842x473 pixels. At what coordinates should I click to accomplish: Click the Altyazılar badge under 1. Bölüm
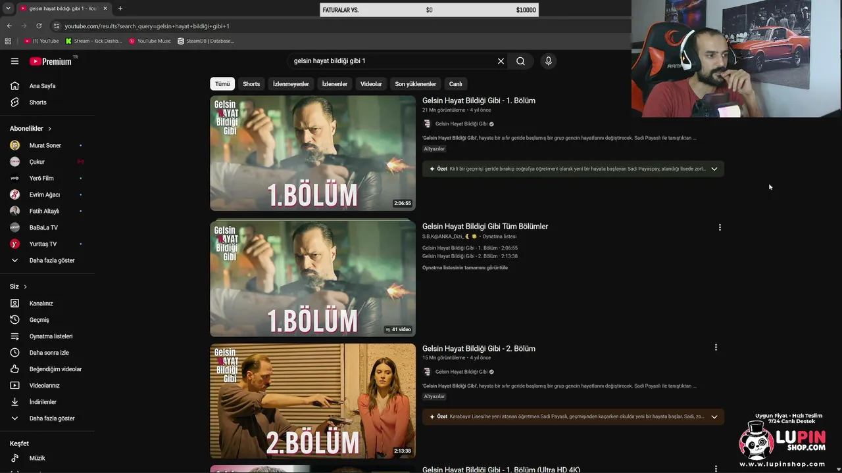pyautogui.click(x=434, y=149)
